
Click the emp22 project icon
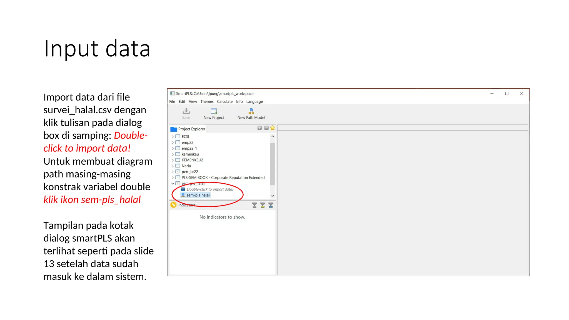[178, 142]
